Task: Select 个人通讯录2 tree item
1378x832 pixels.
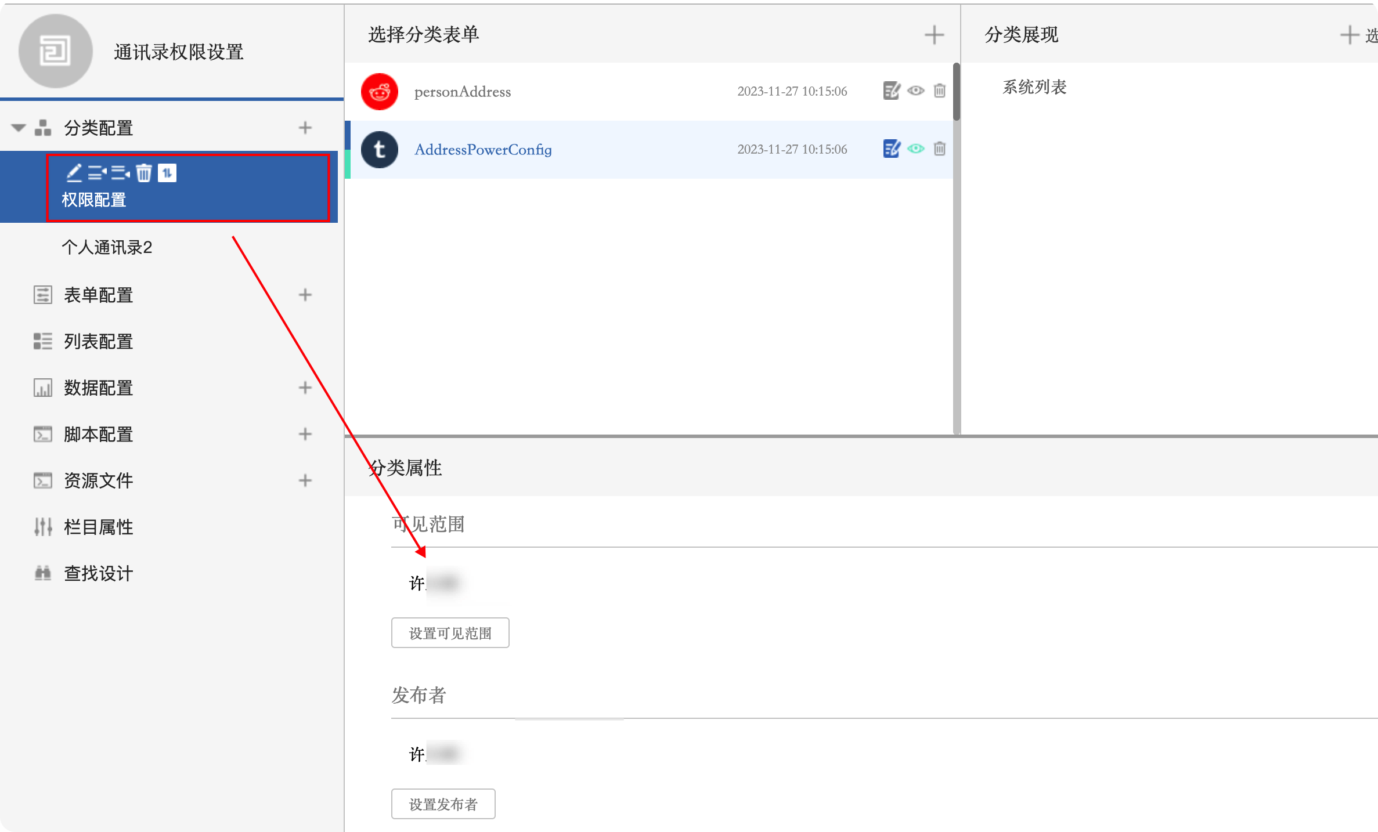Action: pyautogui.click(x=107, y=248)
